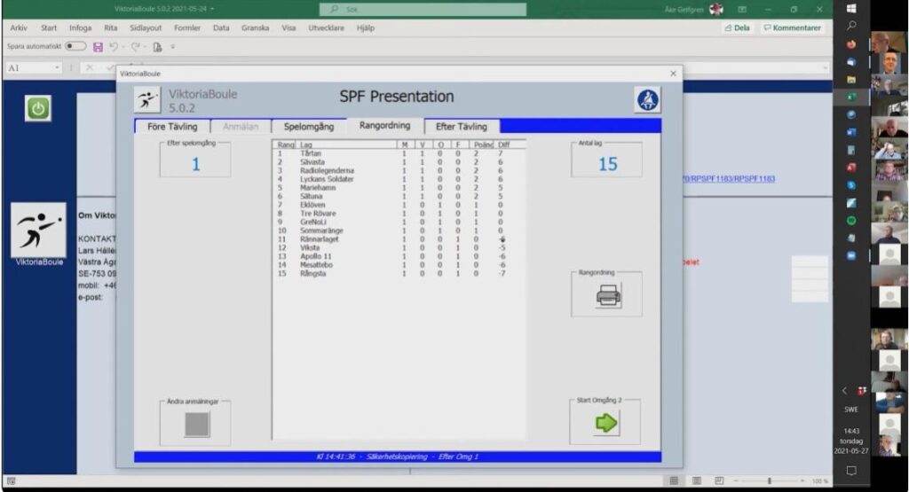
Task: Open Firefox from the Windows taskbar
Action: pyautogui.click(x=850, y=44)
